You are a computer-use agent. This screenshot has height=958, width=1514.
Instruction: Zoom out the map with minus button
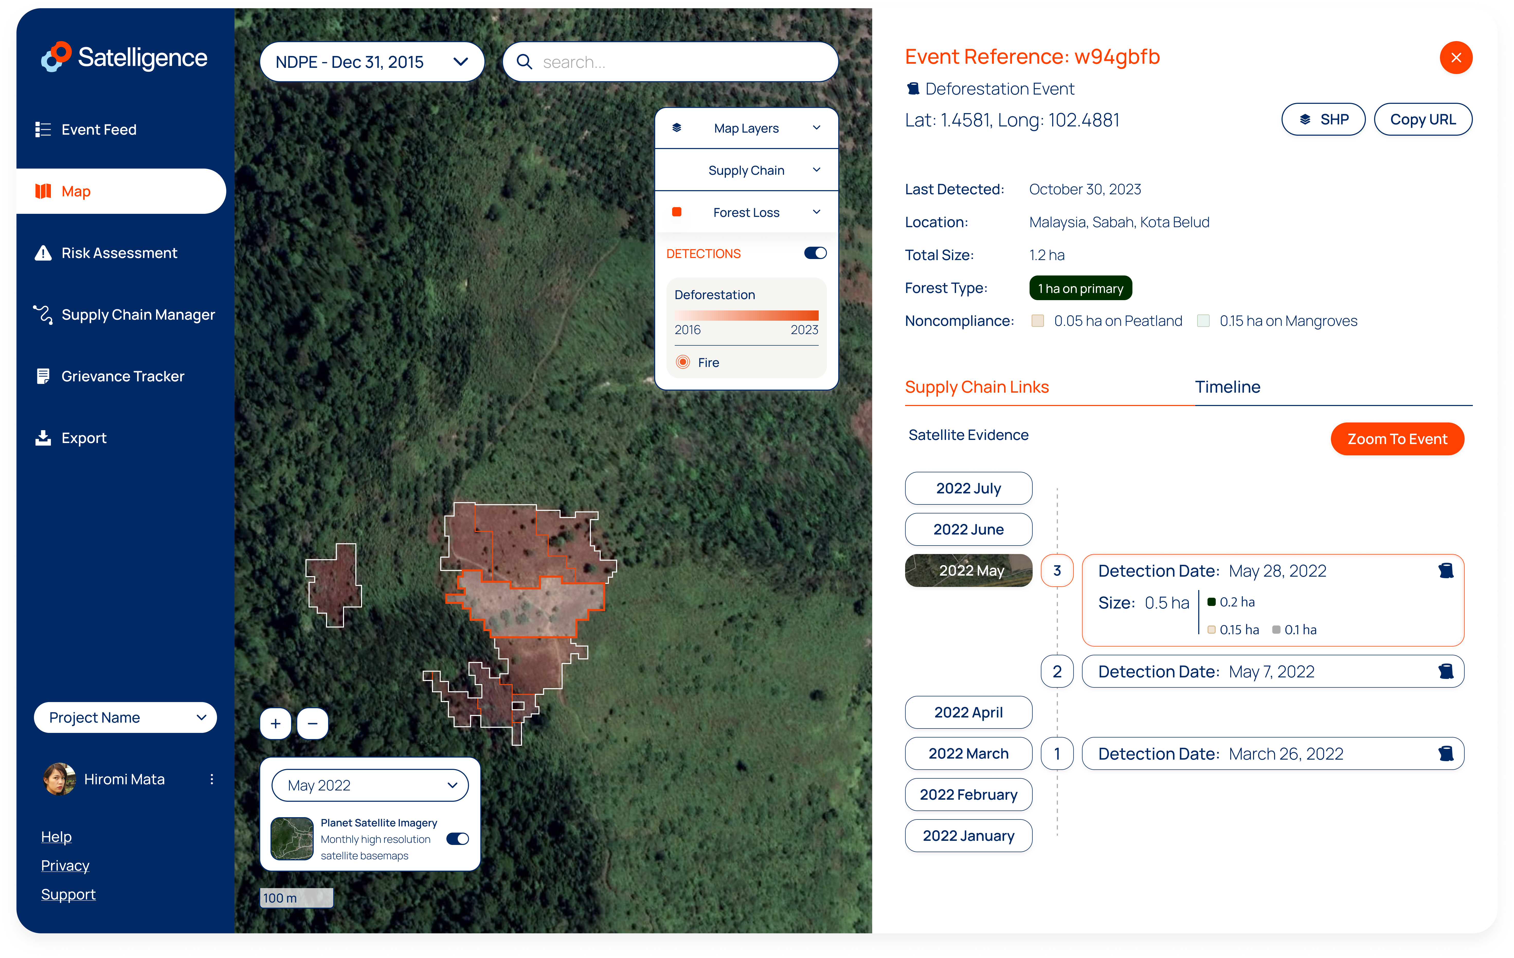(312, 724)
